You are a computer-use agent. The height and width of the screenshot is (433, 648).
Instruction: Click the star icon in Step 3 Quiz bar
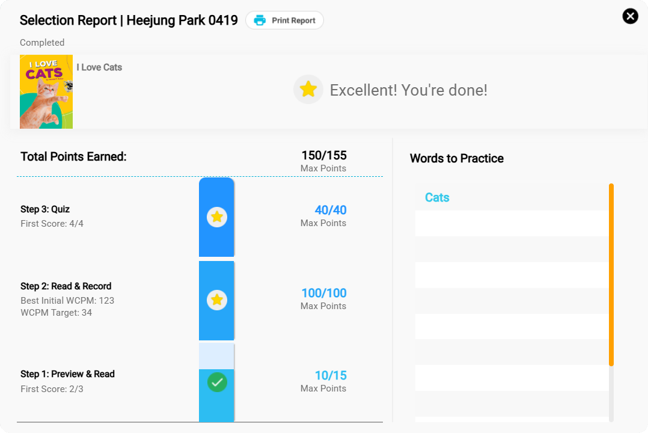click(217, 217)
